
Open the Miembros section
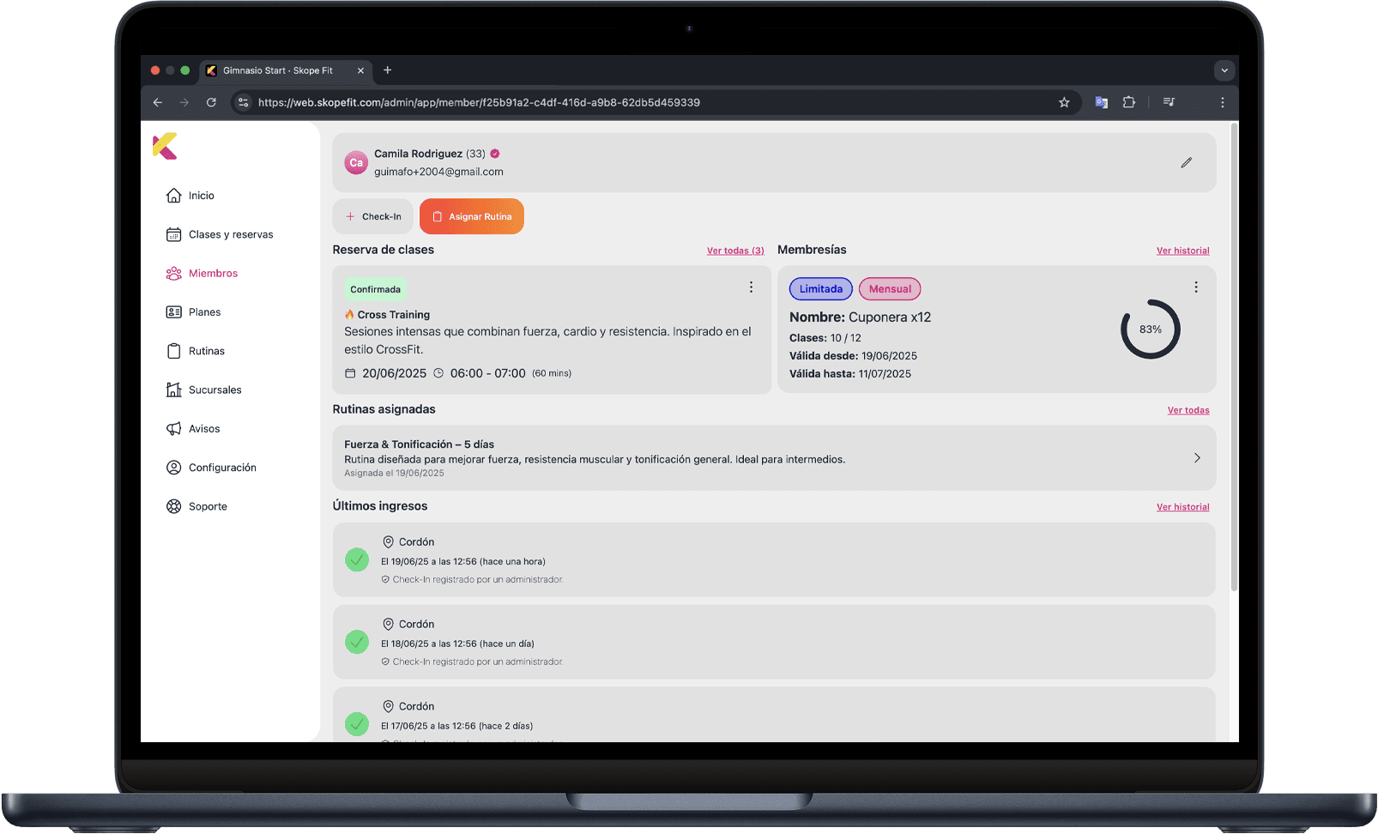[x=213, y=273]
